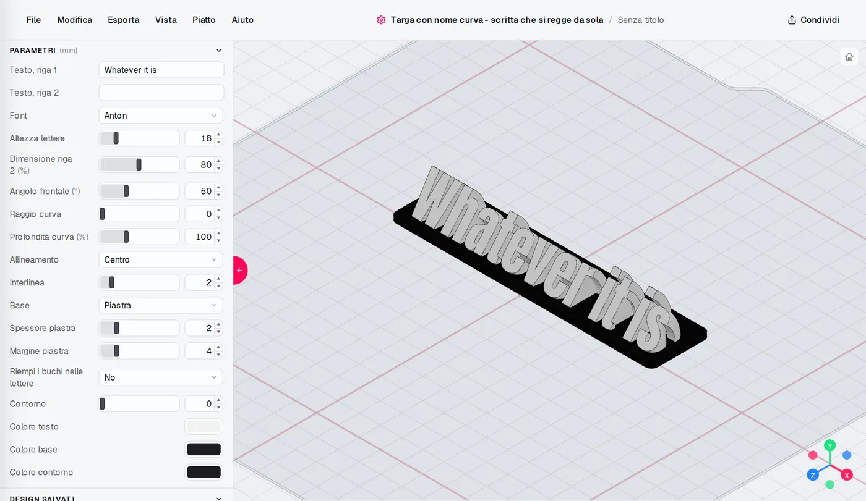Open the Aiuto menu

pyautogui.click(x=242, y=20)
